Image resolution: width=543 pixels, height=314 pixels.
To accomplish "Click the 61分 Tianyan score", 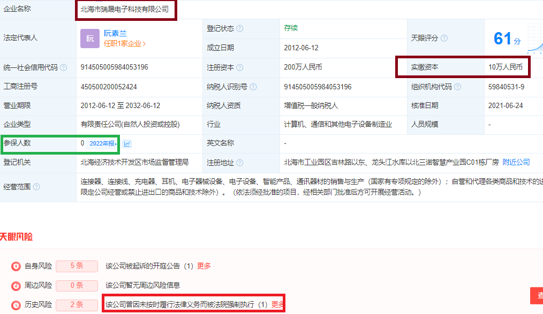I will tap(507, 39).
